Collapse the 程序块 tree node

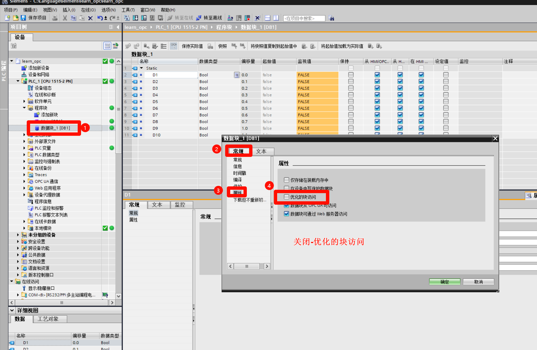(24, 108)
